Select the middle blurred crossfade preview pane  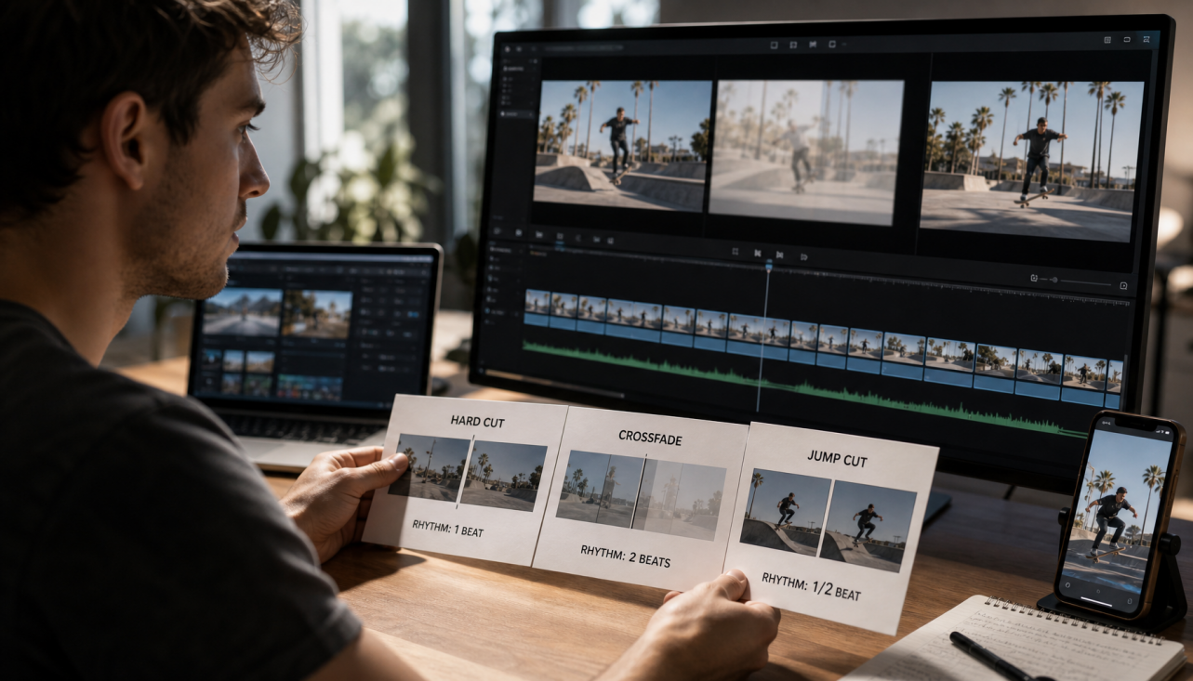coord(805,151)
